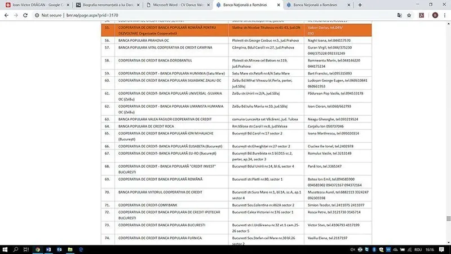Close the active Banca Națională a României tab
Image resolution: width=451 pixels, height=254 pixels.
point(278,5)
